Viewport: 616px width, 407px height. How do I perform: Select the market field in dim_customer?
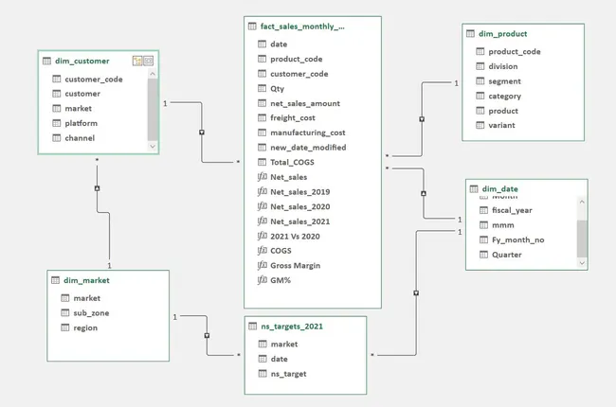tap(78, 108)
